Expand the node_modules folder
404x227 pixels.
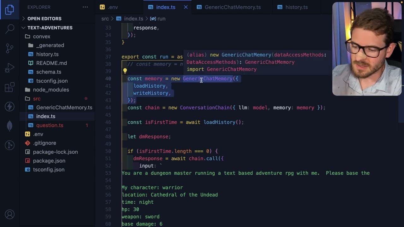pos(51,90)
